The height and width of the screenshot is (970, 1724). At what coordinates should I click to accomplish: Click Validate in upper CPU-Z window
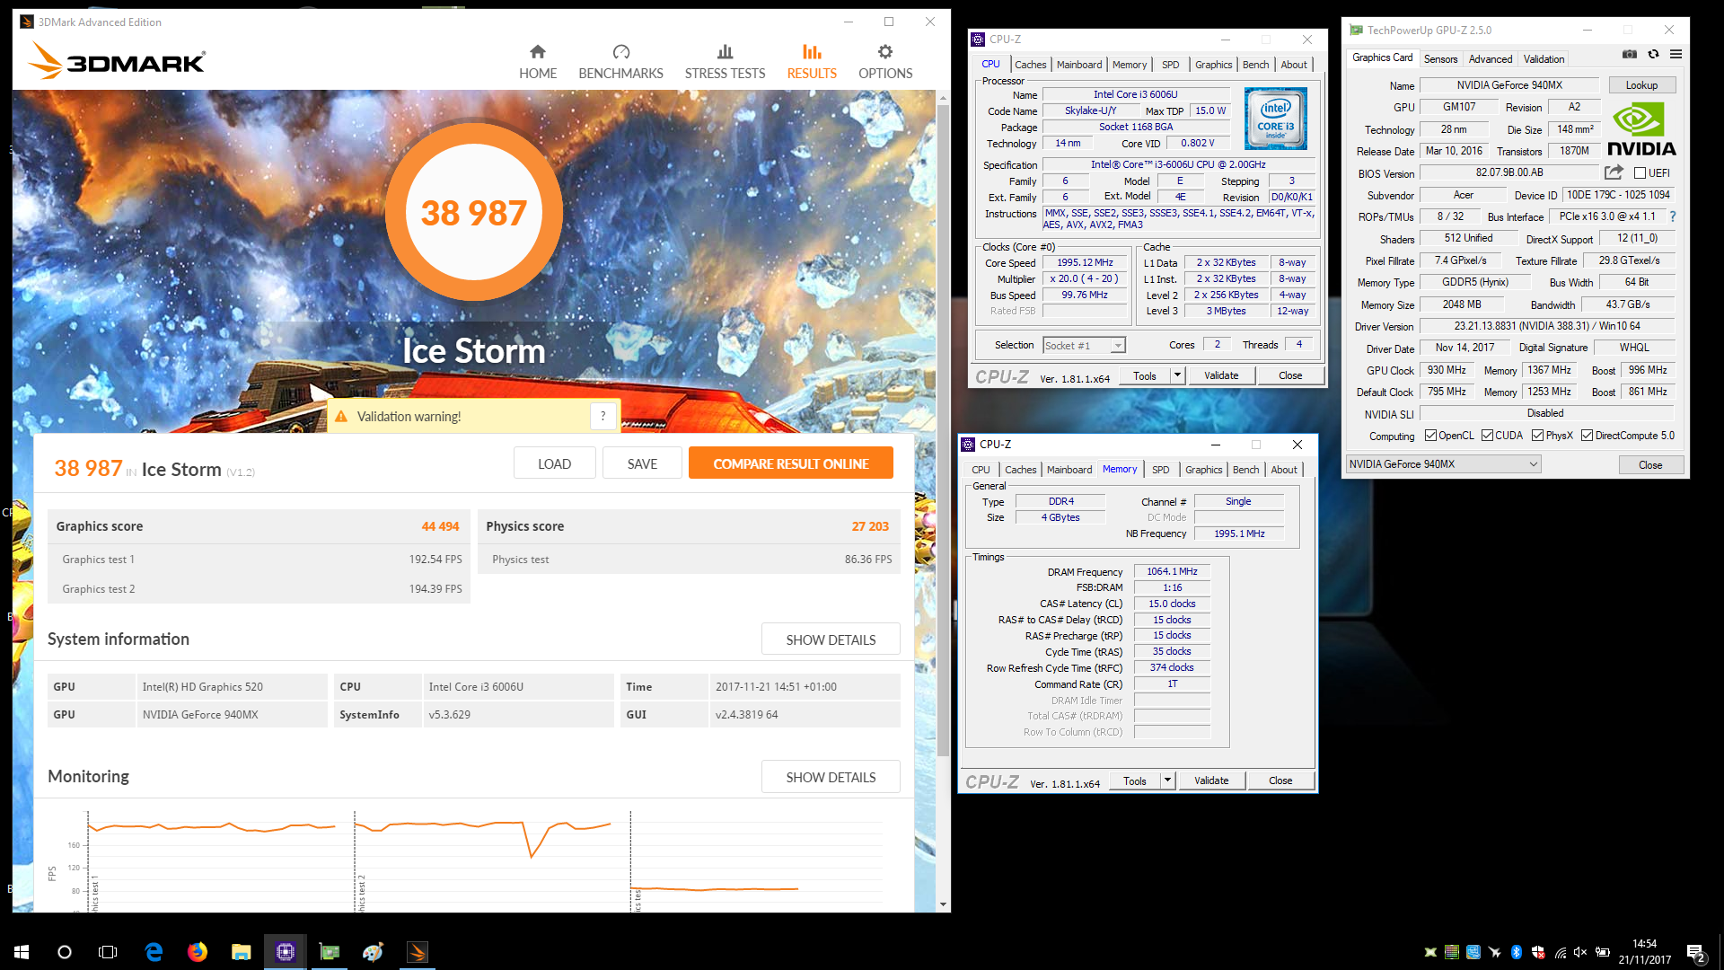[x=1221, y=375]
